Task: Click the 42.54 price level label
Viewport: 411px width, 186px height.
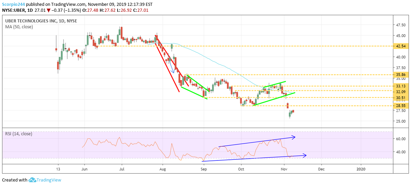Action: coord(401,46)
